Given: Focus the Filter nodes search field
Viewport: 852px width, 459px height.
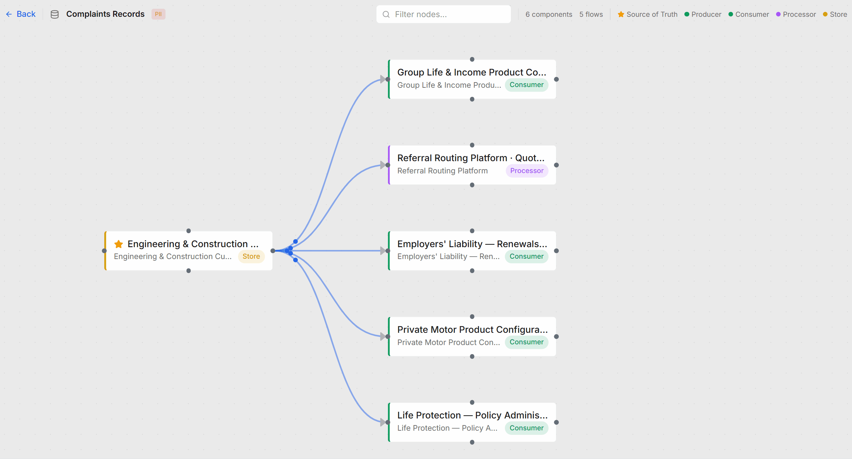Looking at the screenshot, I should (x=443, y=14).
